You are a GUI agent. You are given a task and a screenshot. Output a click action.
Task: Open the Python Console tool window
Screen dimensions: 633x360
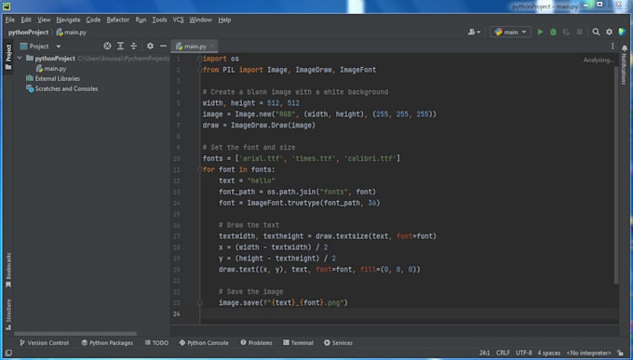(x=204, y=343)
